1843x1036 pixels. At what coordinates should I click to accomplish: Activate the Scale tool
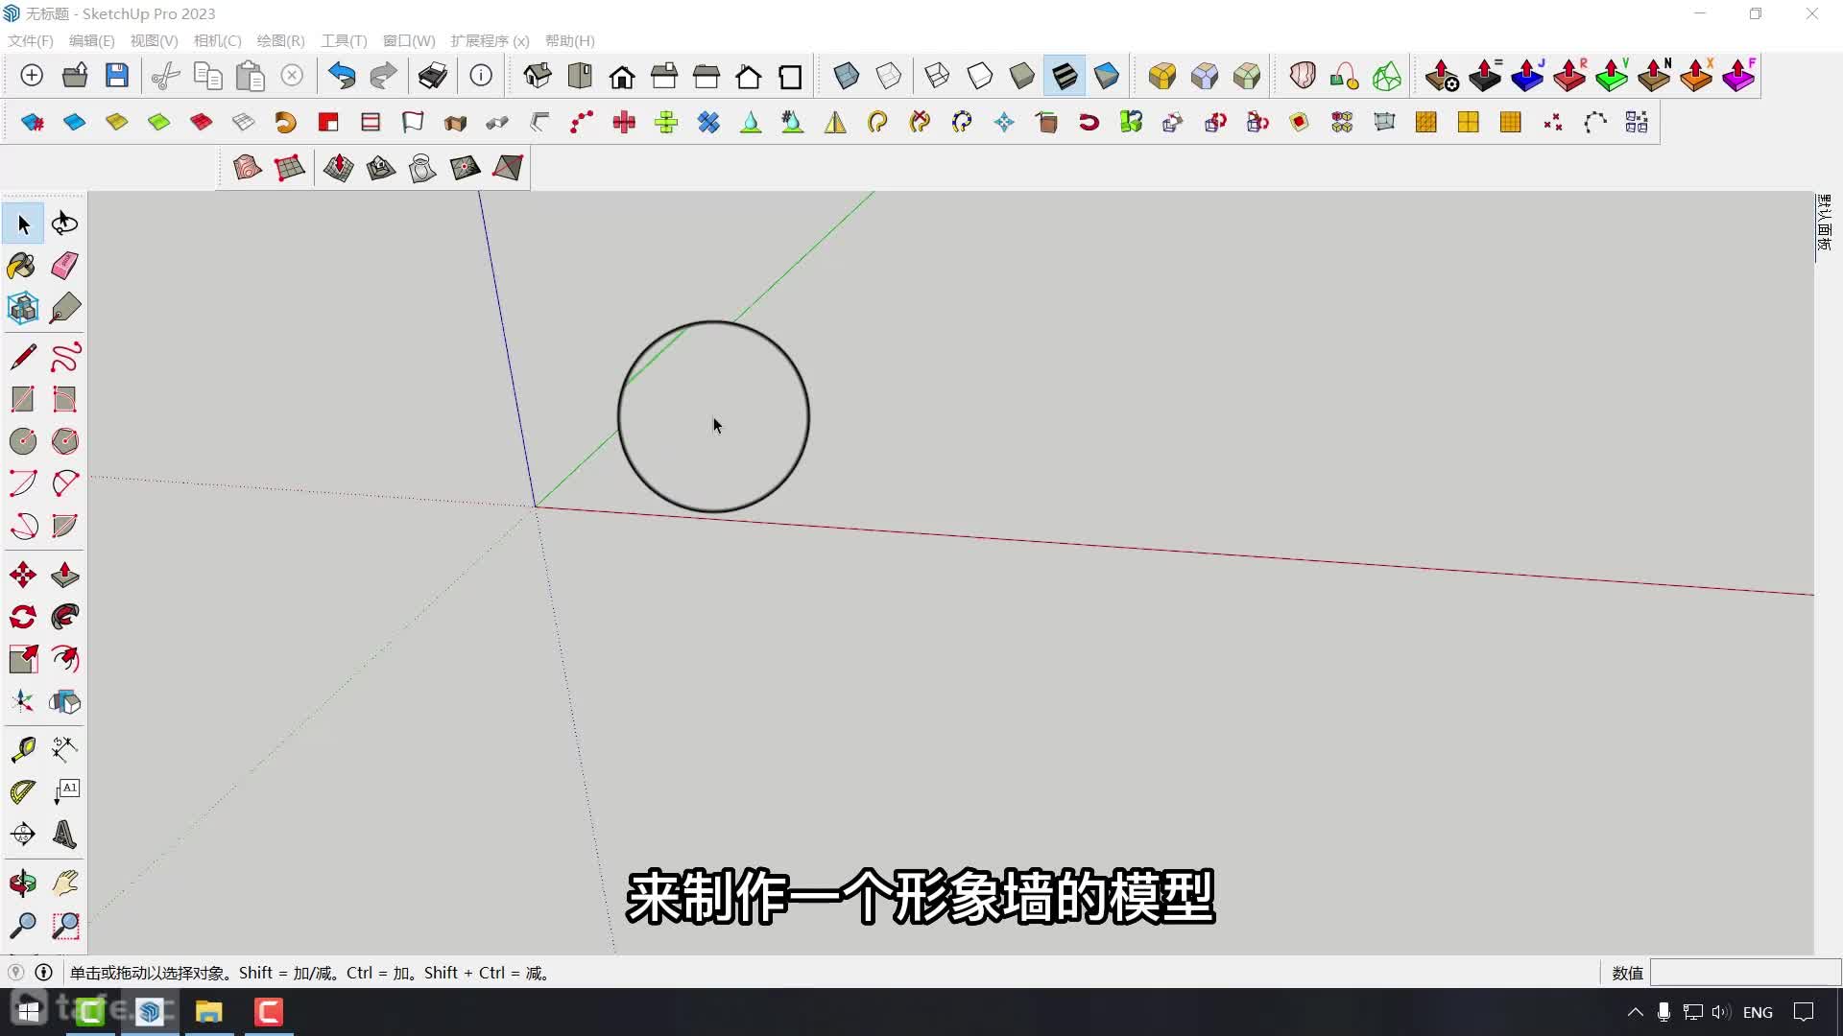click(x=23, y=659)
